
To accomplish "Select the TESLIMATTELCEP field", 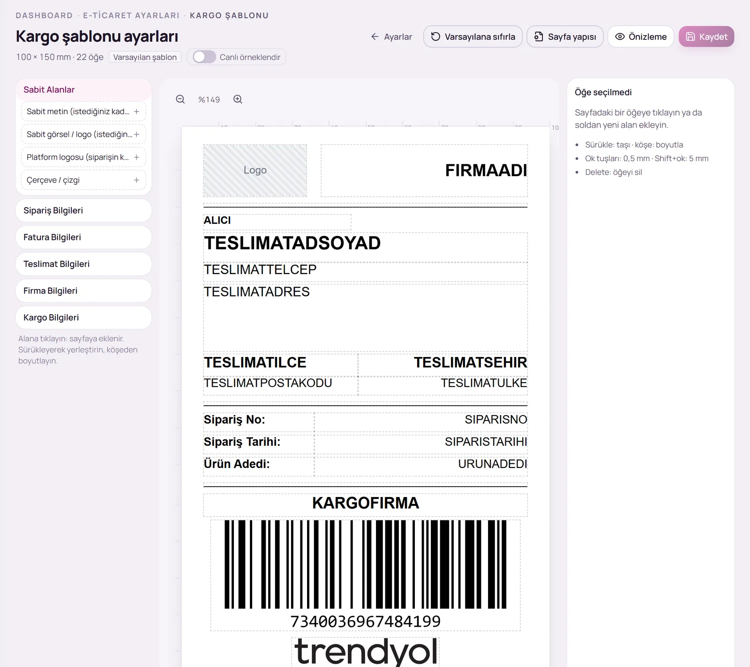I will tap(365, 272).
